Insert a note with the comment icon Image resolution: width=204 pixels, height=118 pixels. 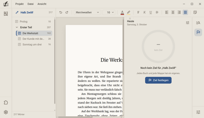(x=195, y=12)
